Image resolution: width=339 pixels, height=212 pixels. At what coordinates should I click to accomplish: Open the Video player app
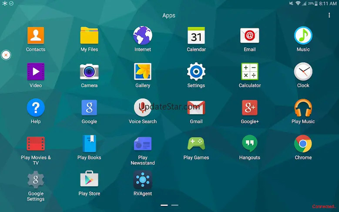click(x=36, y=71)
